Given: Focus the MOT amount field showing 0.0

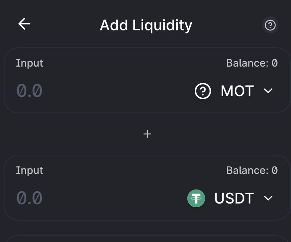Looking at the screenshot, I should [30, 91].
